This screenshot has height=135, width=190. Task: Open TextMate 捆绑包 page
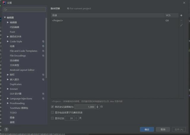[19, 108]
